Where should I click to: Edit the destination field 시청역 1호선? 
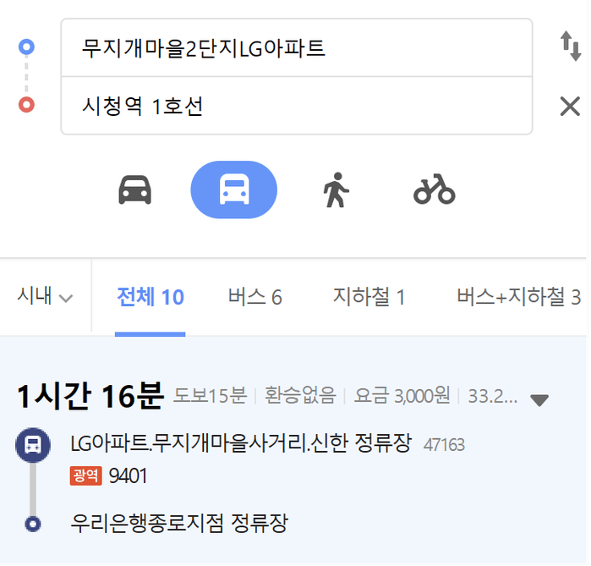pos(297,106)
